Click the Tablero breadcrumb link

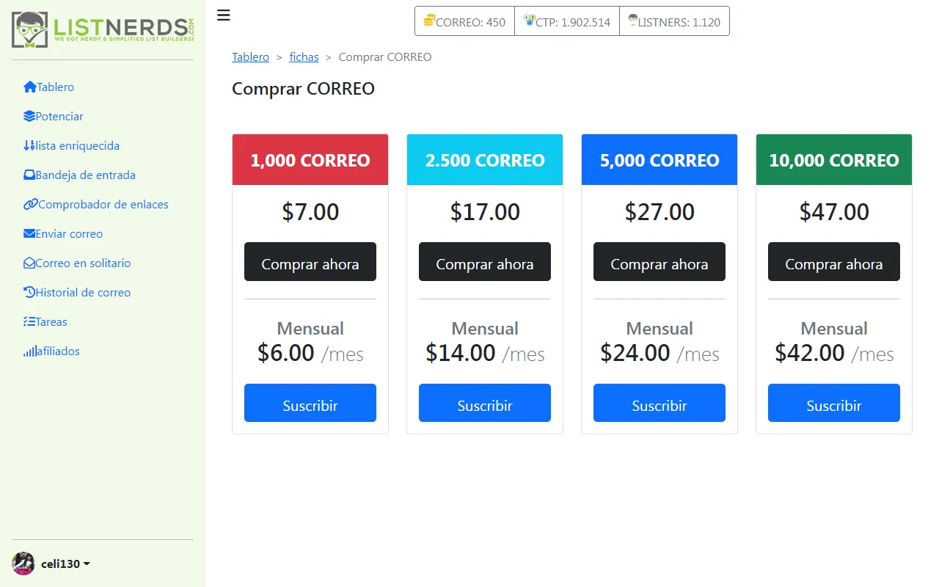pyautogui.click(x=251, y=56)
